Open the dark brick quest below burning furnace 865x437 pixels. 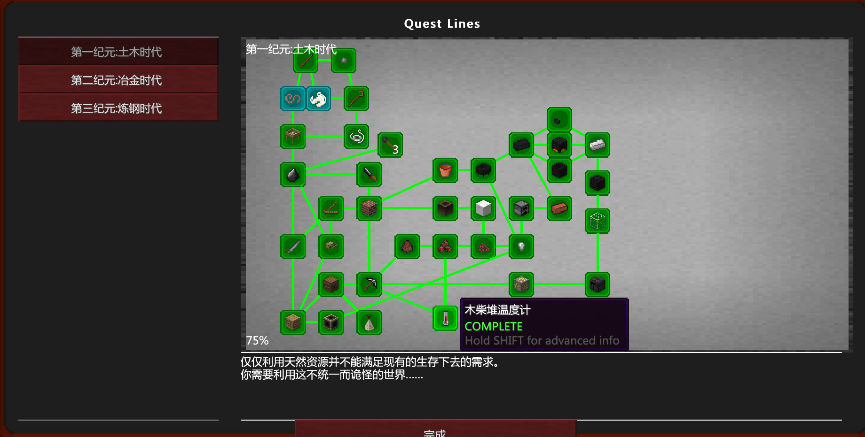[559, 170]
